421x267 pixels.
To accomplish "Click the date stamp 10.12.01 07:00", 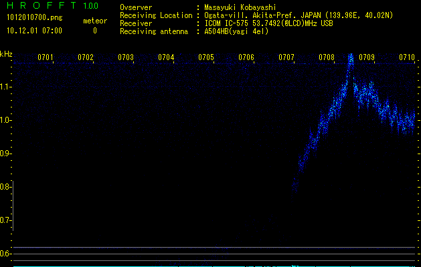I will [34, 31].
